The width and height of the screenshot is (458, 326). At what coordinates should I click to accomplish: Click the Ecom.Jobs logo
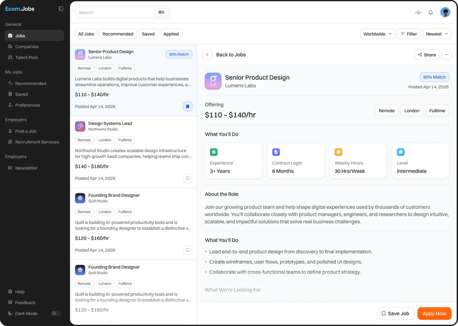(20, 8)
